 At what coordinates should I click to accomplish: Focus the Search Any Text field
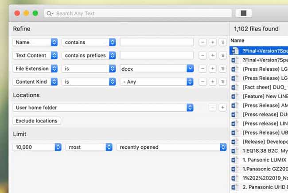click(142, 14)
